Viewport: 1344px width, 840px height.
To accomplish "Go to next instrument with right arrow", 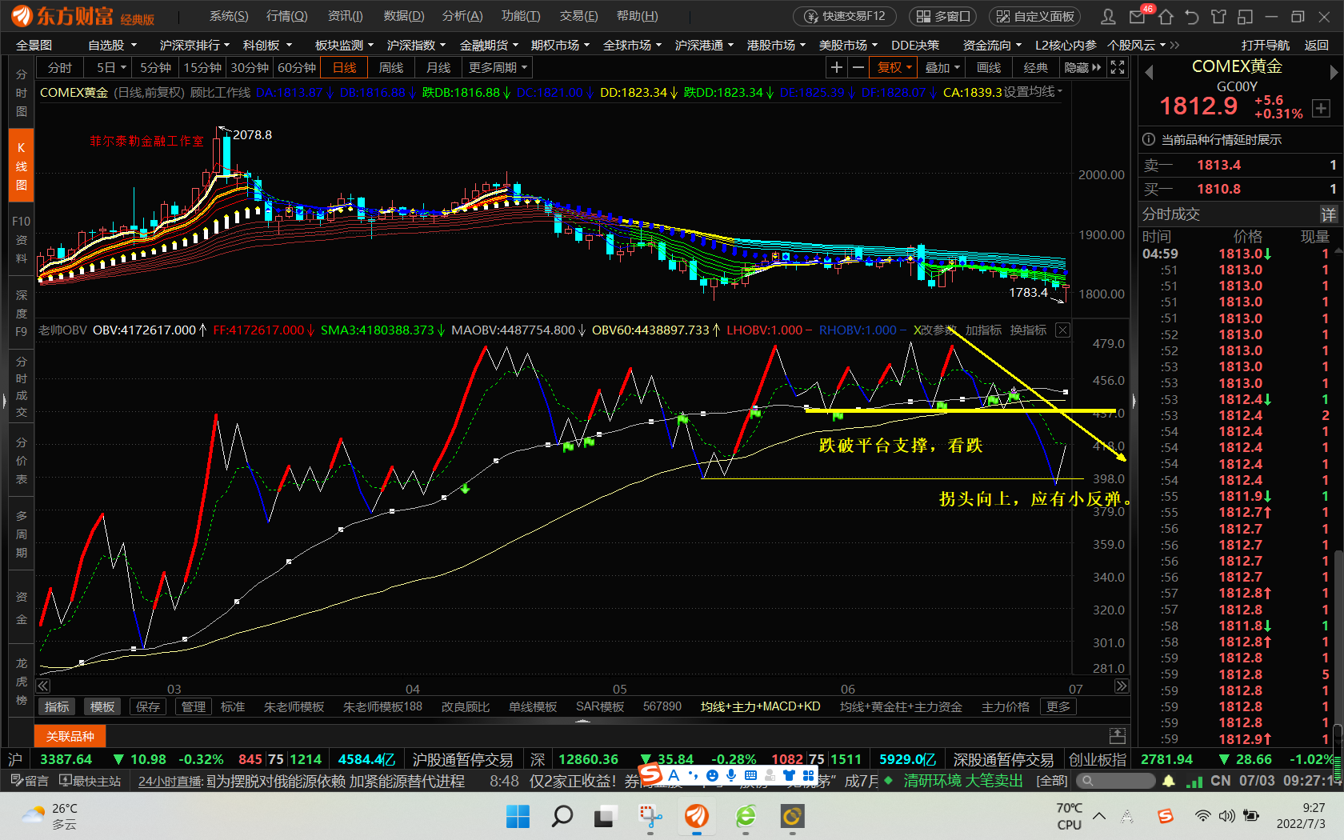I will (1334, 73).
